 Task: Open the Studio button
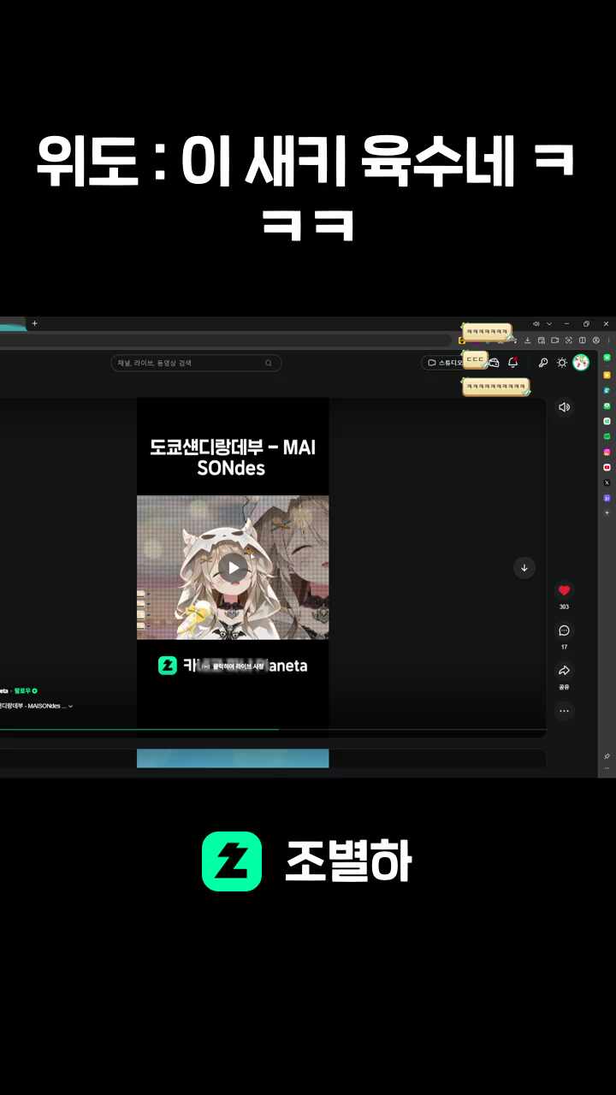pos(443,363)
